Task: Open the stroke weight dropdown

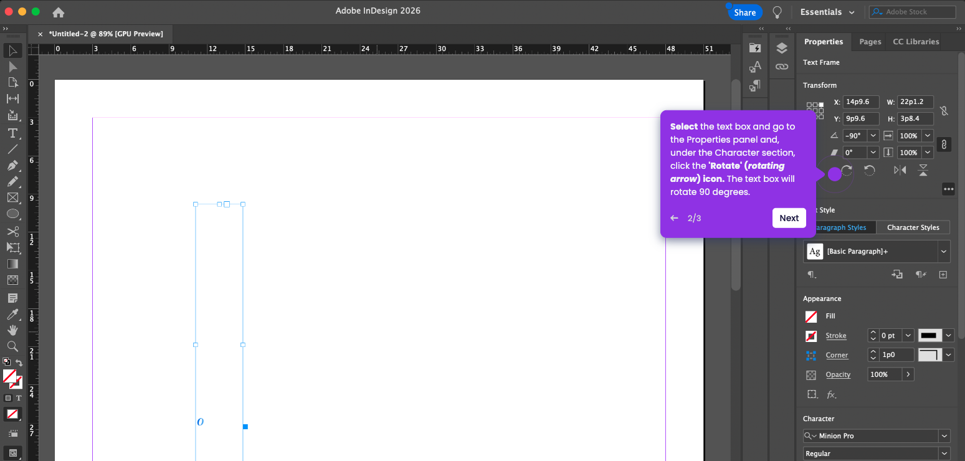Action: pos(908,335)
